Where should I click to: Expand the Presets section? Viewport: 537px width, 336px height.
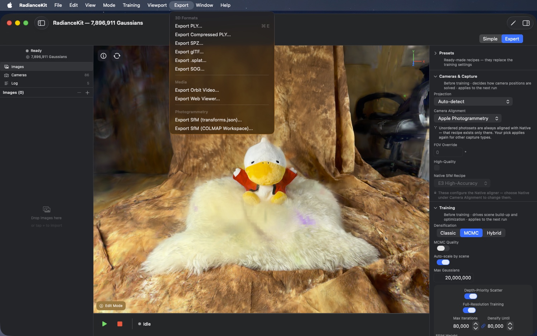pyautogui.click(x=435, y=53)
